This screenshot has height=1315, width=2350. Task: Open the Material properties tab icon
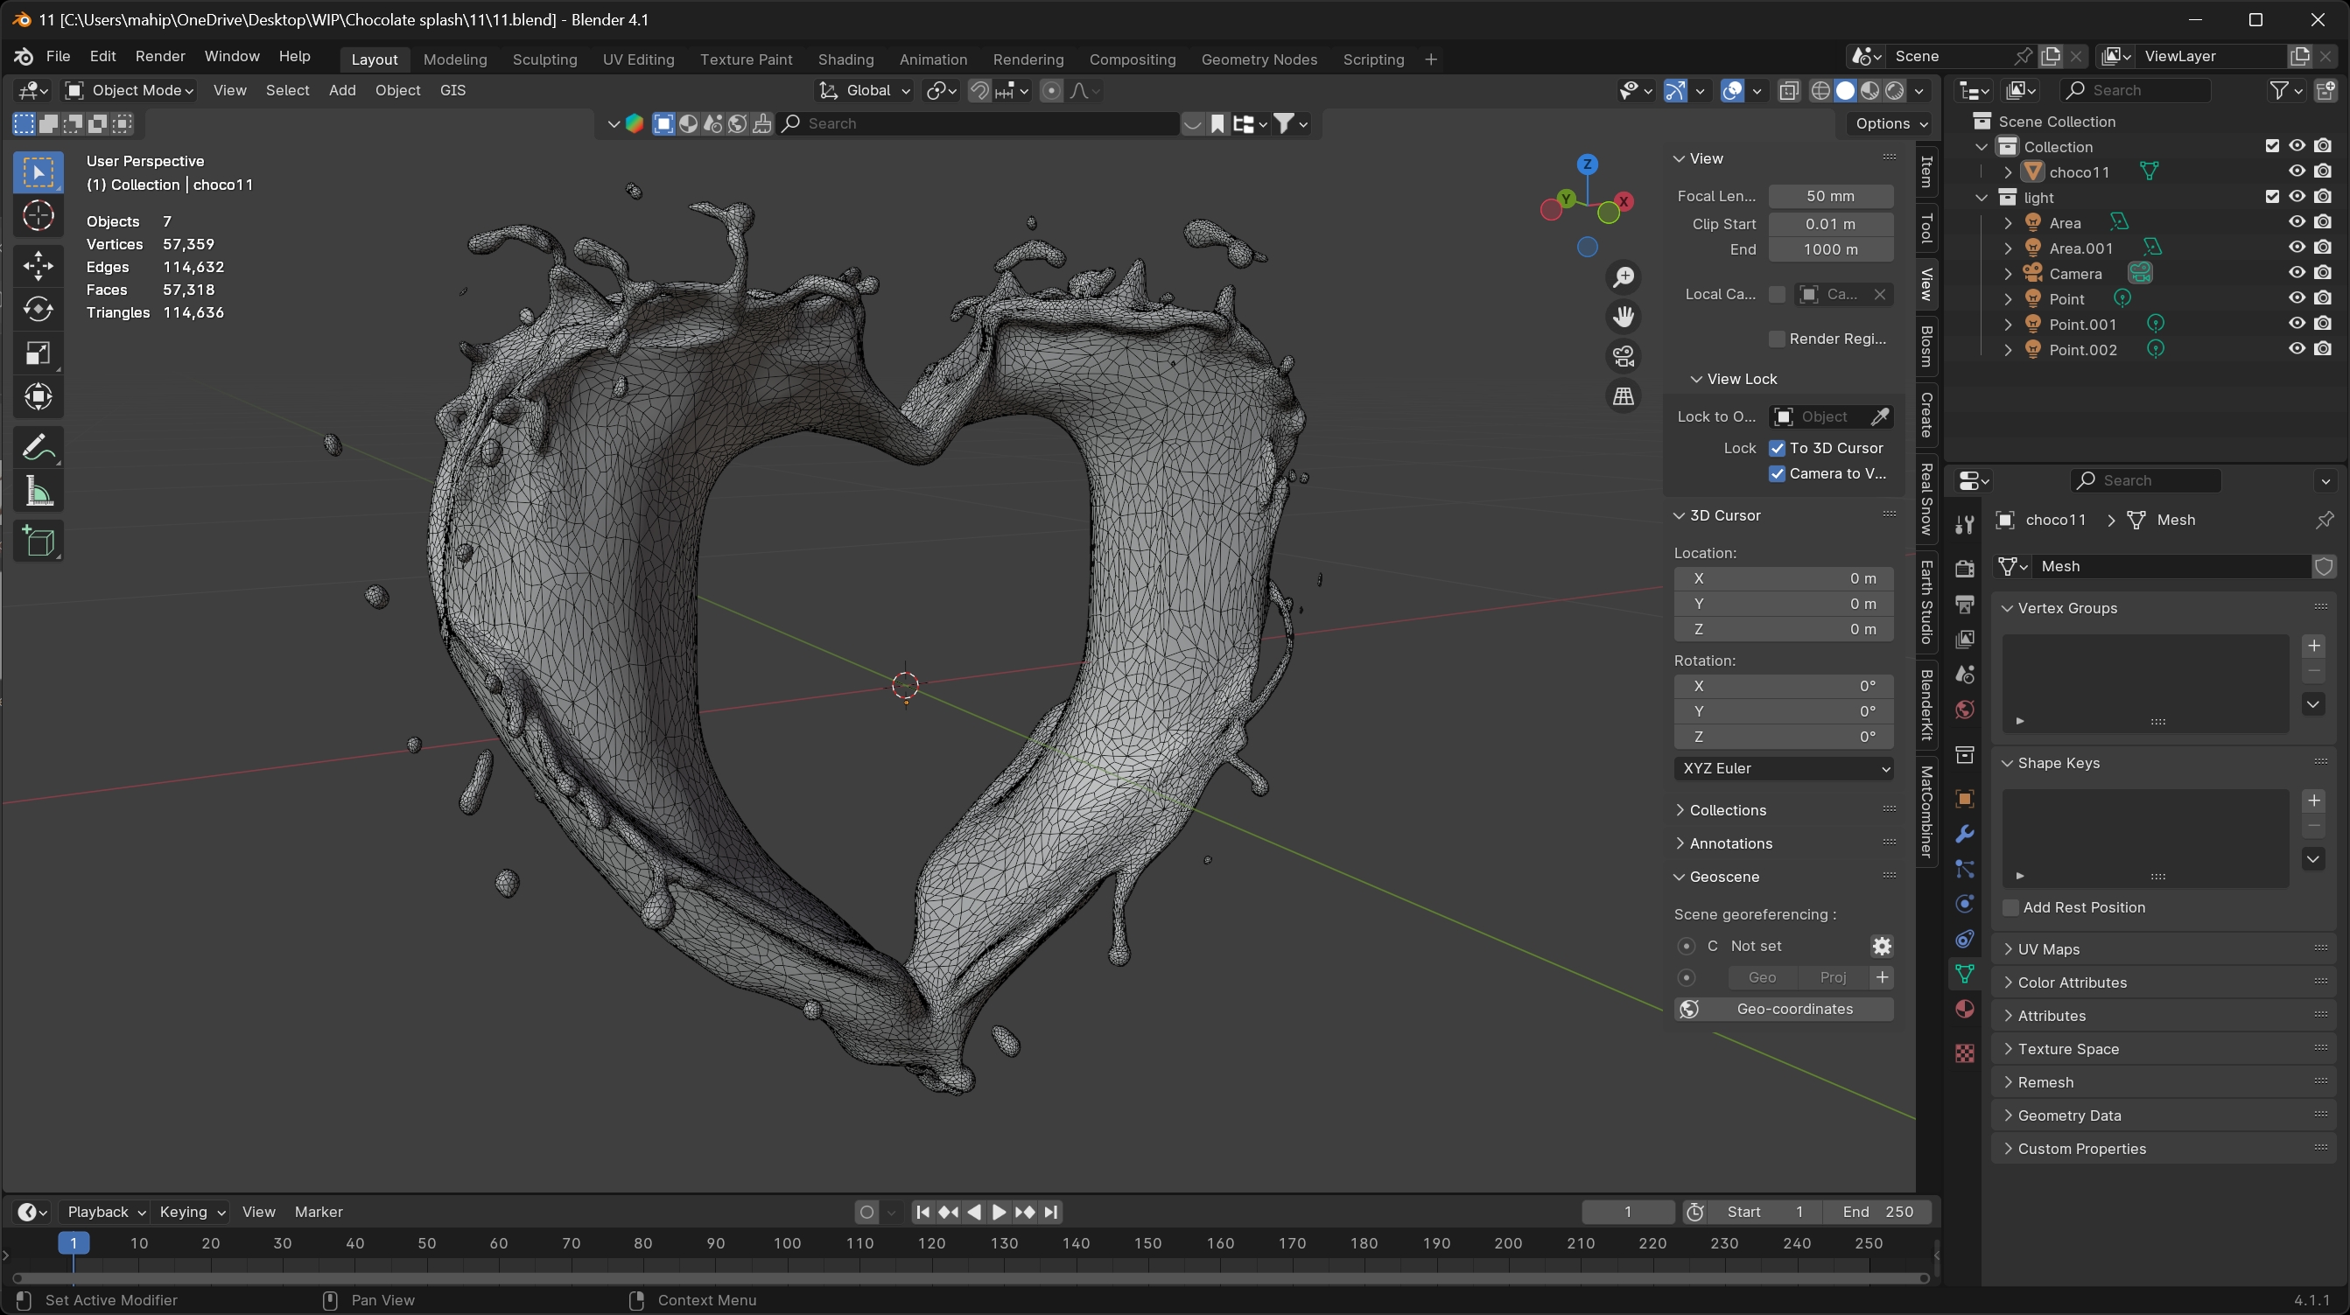pyautogui.click(x=1964, y=1009)
